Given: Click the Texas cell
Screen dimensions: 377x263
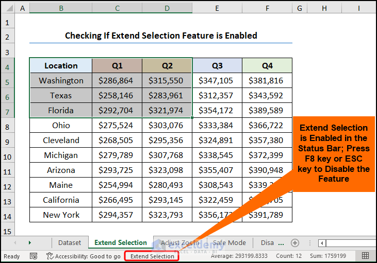Looking at the screenshot, I should click(61, 96).
